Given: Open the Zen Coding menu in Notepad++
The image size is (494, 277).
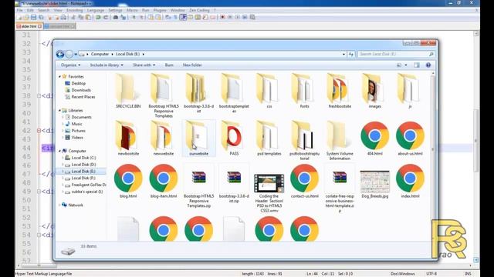Looking at the screenshot, I should coord(199,10).
